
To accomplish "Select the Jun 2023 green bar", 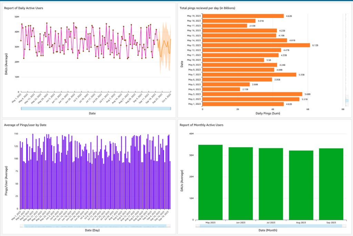I will [241, 183].
